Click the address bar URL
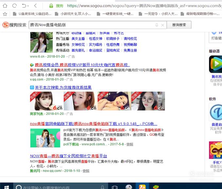 click(144, 6)
